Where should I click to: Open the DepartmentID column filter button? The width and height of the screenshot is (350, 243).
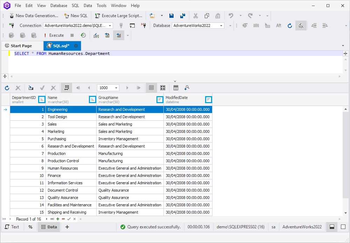pos(42,100)
